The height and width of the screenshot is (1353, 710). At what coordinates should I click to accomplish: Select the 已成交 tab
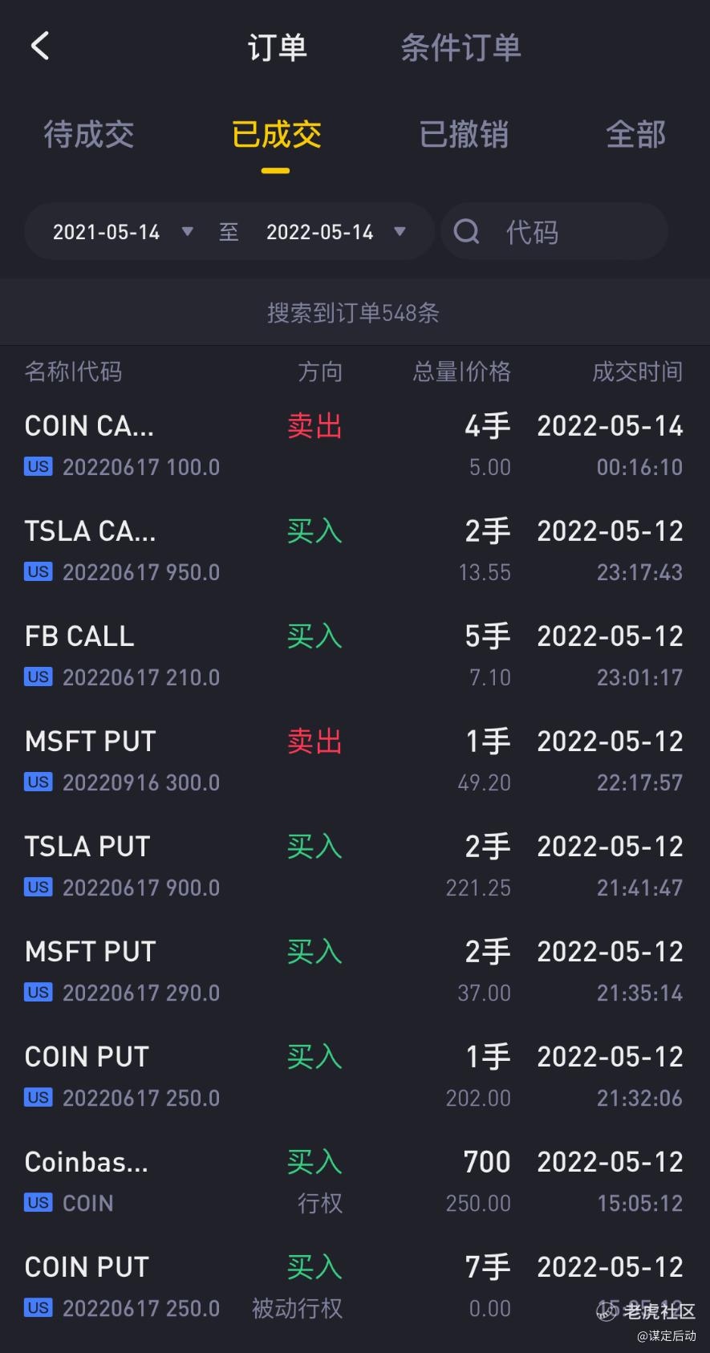[276, 134]
